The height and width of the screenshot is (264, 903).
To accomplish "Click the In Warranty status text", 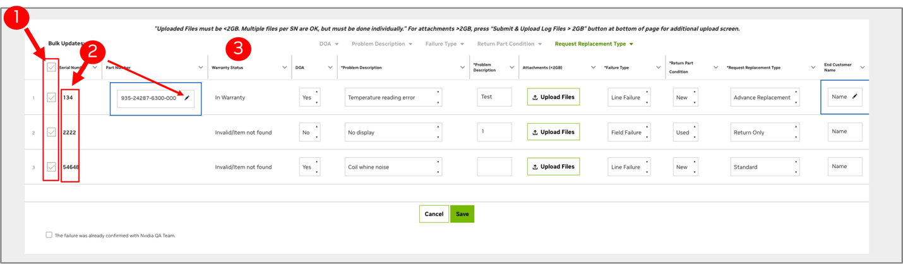I will (x=230, y=97).
